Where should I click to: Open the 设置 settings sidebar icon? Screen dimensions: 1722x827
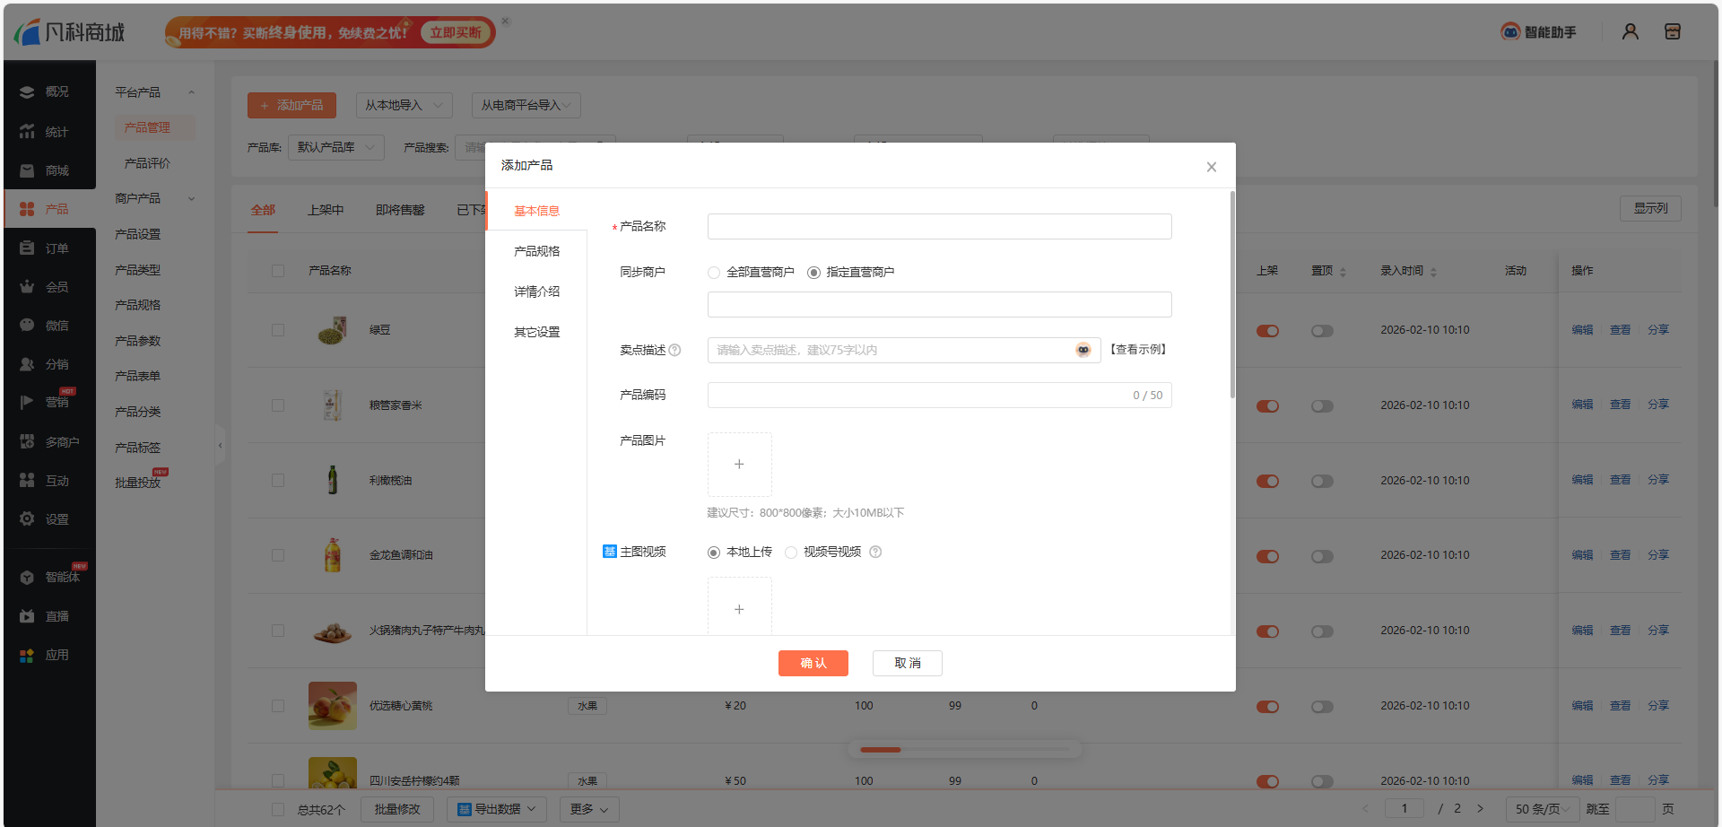tap(50, 518)
